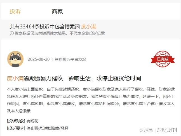
Task: Click the black cat avatar icon
Action: click(x=15, y=59)
